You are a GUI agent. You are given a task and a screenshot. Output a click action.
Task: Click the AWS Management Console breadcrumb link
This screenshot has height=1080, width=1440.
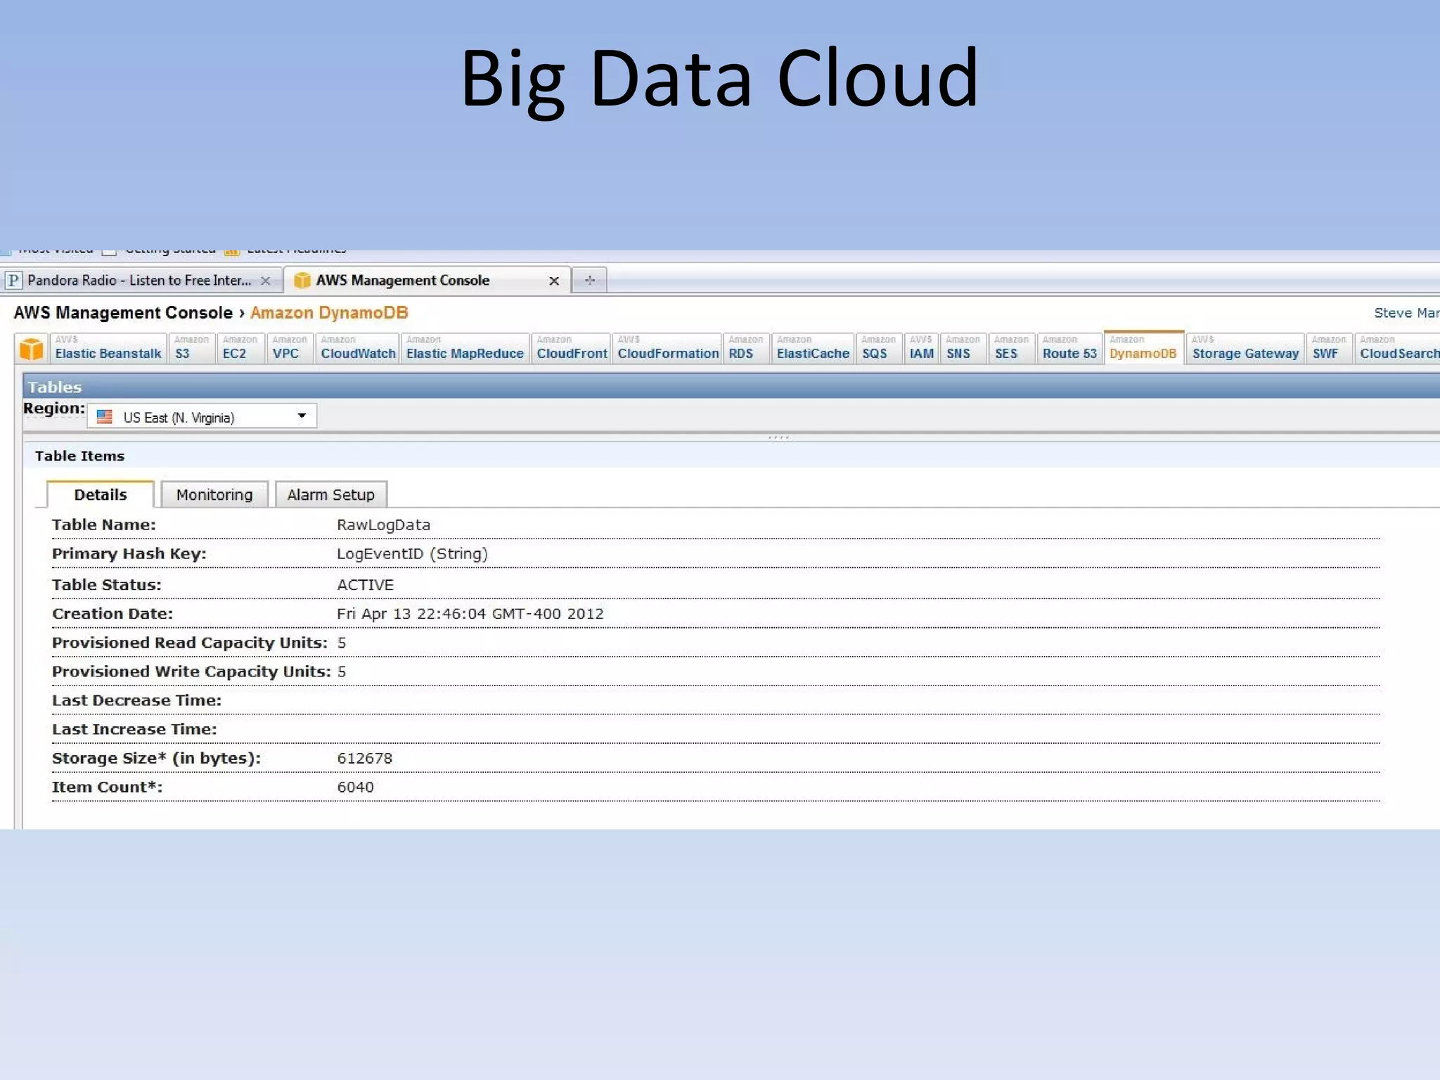click(123, 312)
